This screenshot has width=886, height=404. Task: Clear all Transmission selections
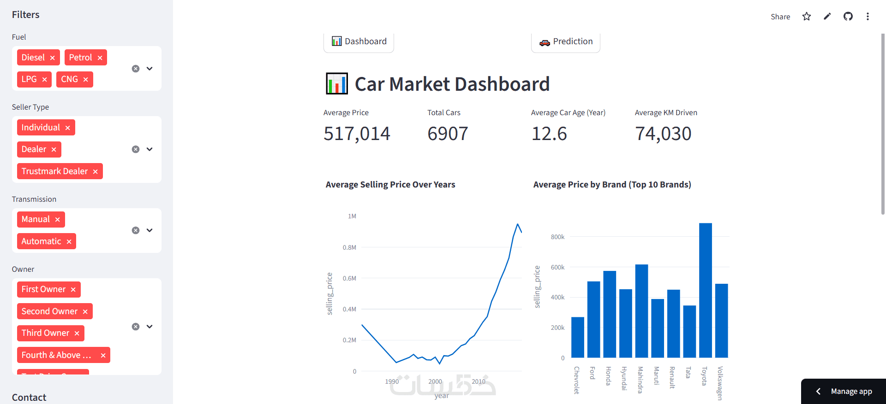(x=136, y=230)
